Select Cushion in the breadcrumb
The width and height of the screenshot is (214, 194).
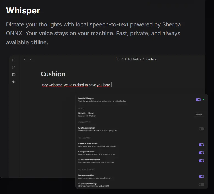152,59
